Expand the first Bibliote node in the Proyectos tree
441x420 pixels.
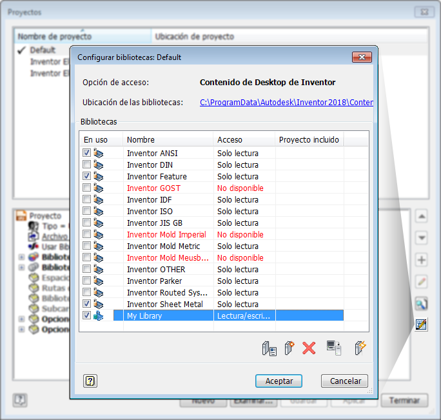[x=21, y=257]
